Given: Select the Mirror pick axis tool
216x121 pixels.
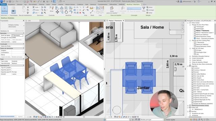Looking at the screenshot, I should (x=66, y=8).
